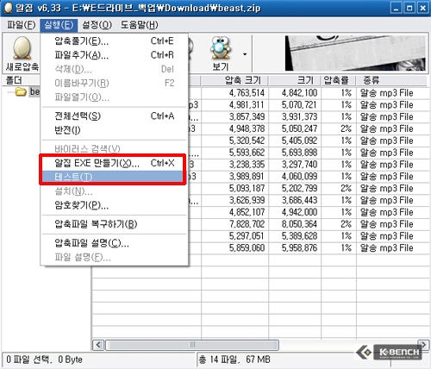Choose 압축풀기(E)... menu entry
This screenshot has height=369, width=431.
(114, 41)
